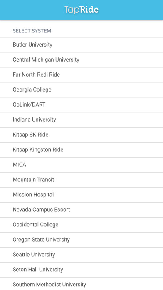Open the GoLink/DART system
The width and height of the screenshot is (163, 290).
pos(81,105)
